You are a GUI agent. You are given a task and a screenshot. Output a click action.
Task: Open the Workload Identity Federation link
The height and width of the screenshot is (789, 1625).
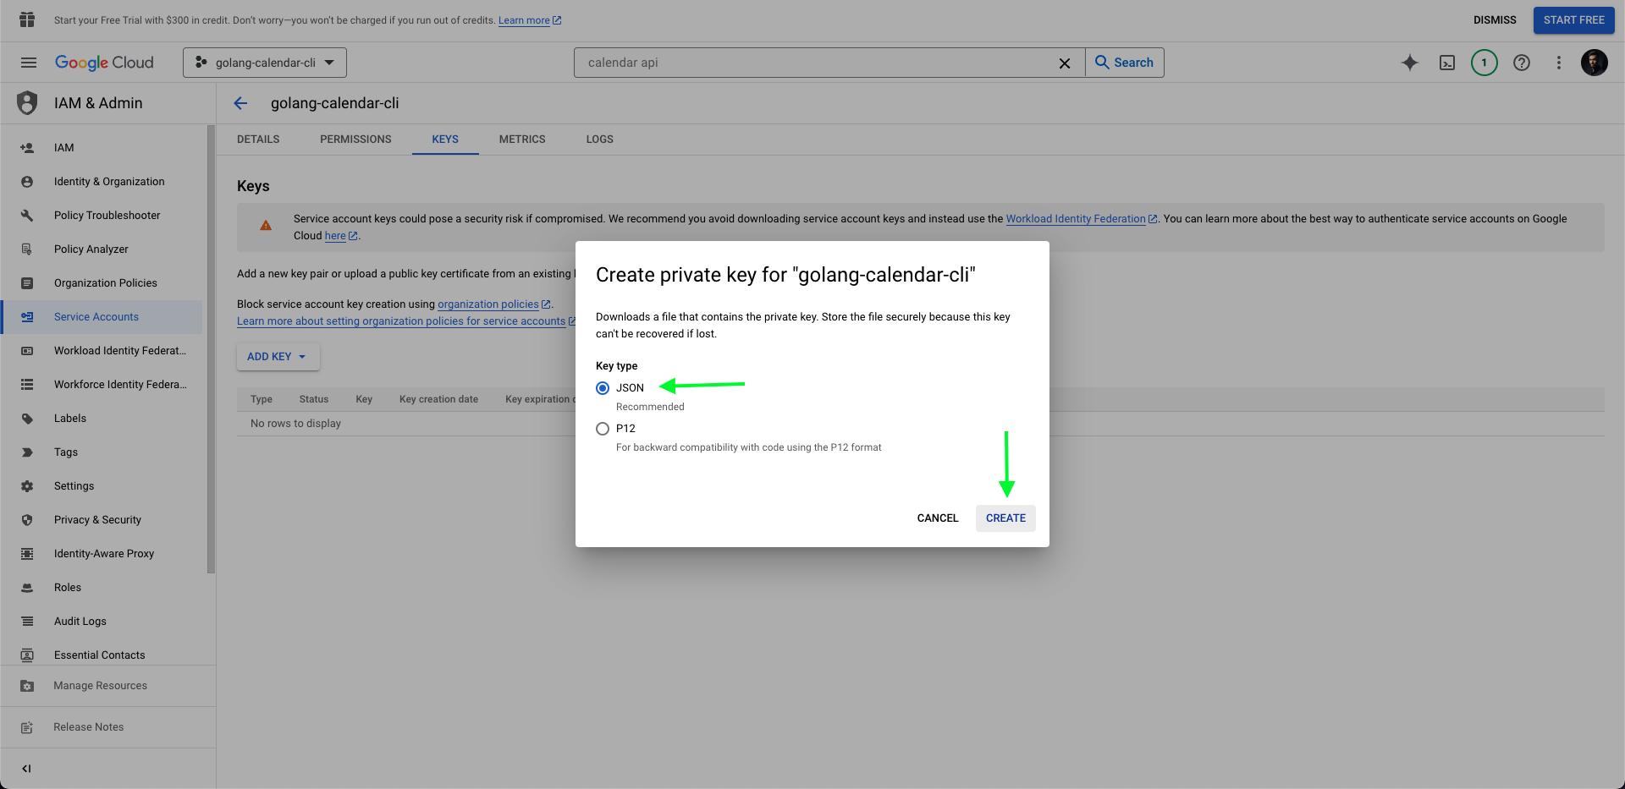[1081, 219]
